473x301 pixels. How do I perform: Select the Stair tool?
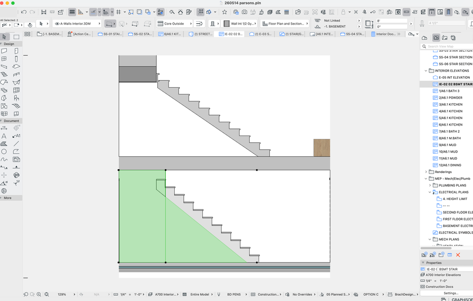4,74
